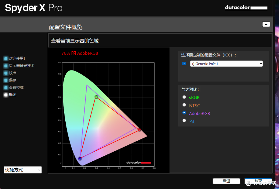
Task: Click the 校准 step indicator icon
Action: point(6,73)
